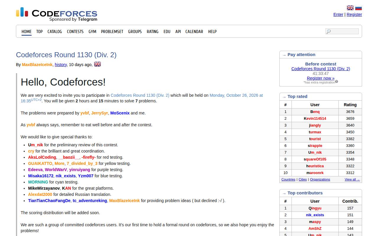Click the extra registration help icon

point(337,82)
